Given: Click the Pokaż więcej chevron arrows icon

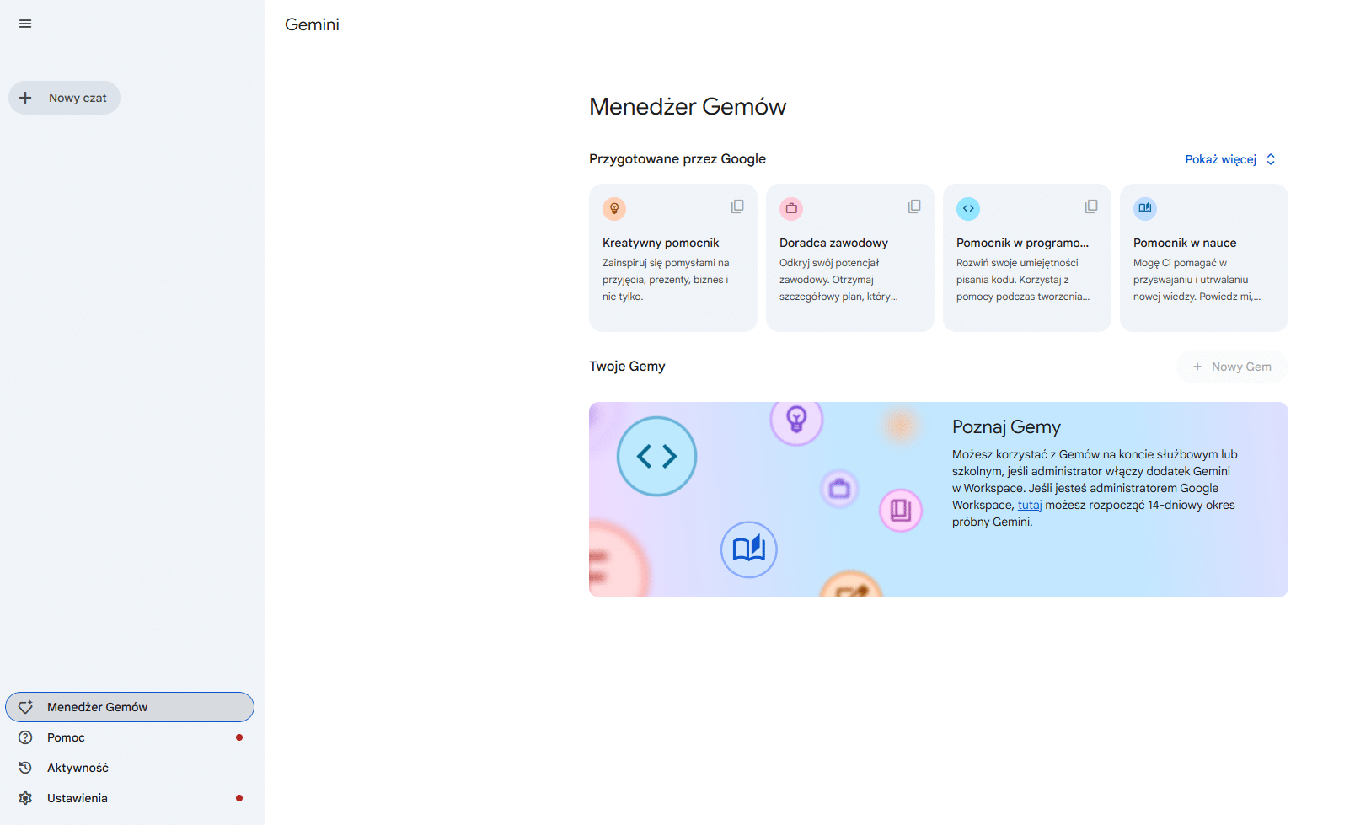Looking at the screenshot, I should 1271,159.
